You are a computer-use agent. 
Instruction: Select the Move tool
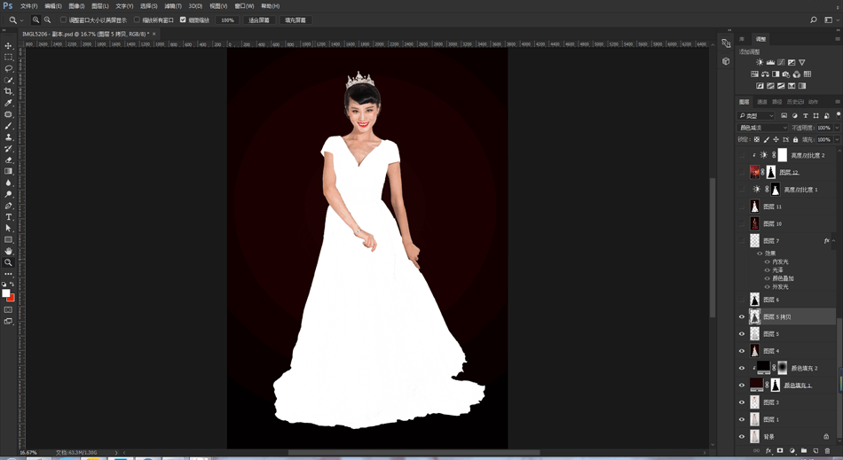click(9, 45)
